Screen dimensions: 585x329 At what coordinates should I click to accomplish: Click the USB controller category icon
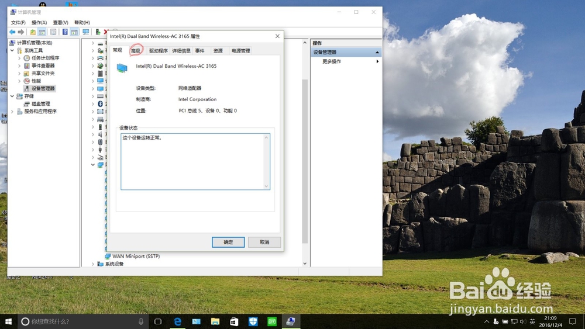click(100, 150)
